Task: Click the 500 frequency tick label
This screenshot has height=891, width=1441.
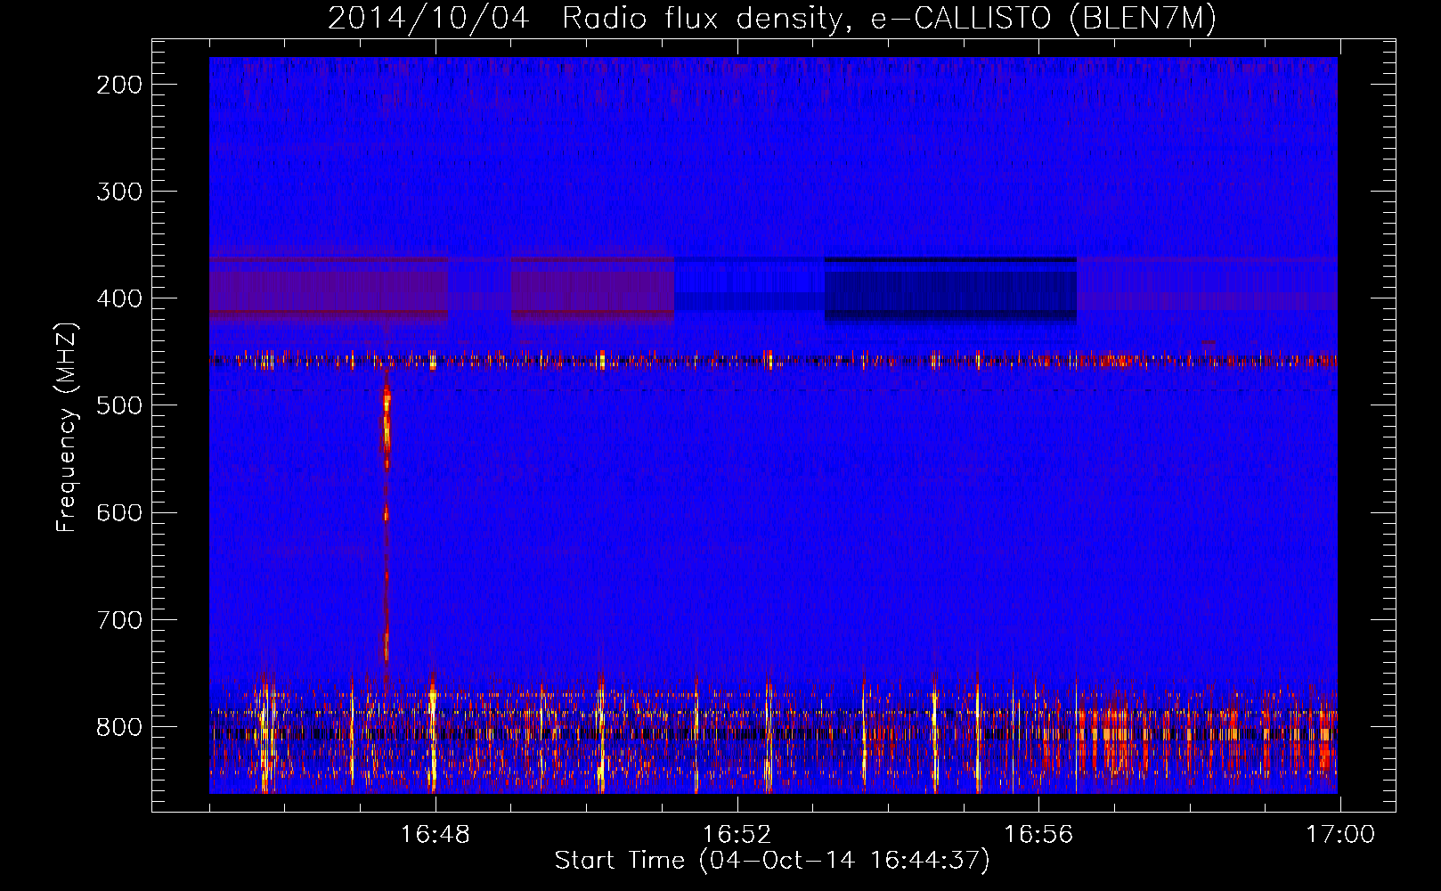Action: (x=119, y=405)
